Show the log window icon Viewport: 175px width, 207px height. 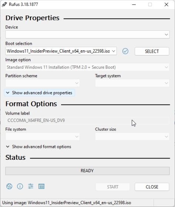pyautogui.click(x=41, y=186)
